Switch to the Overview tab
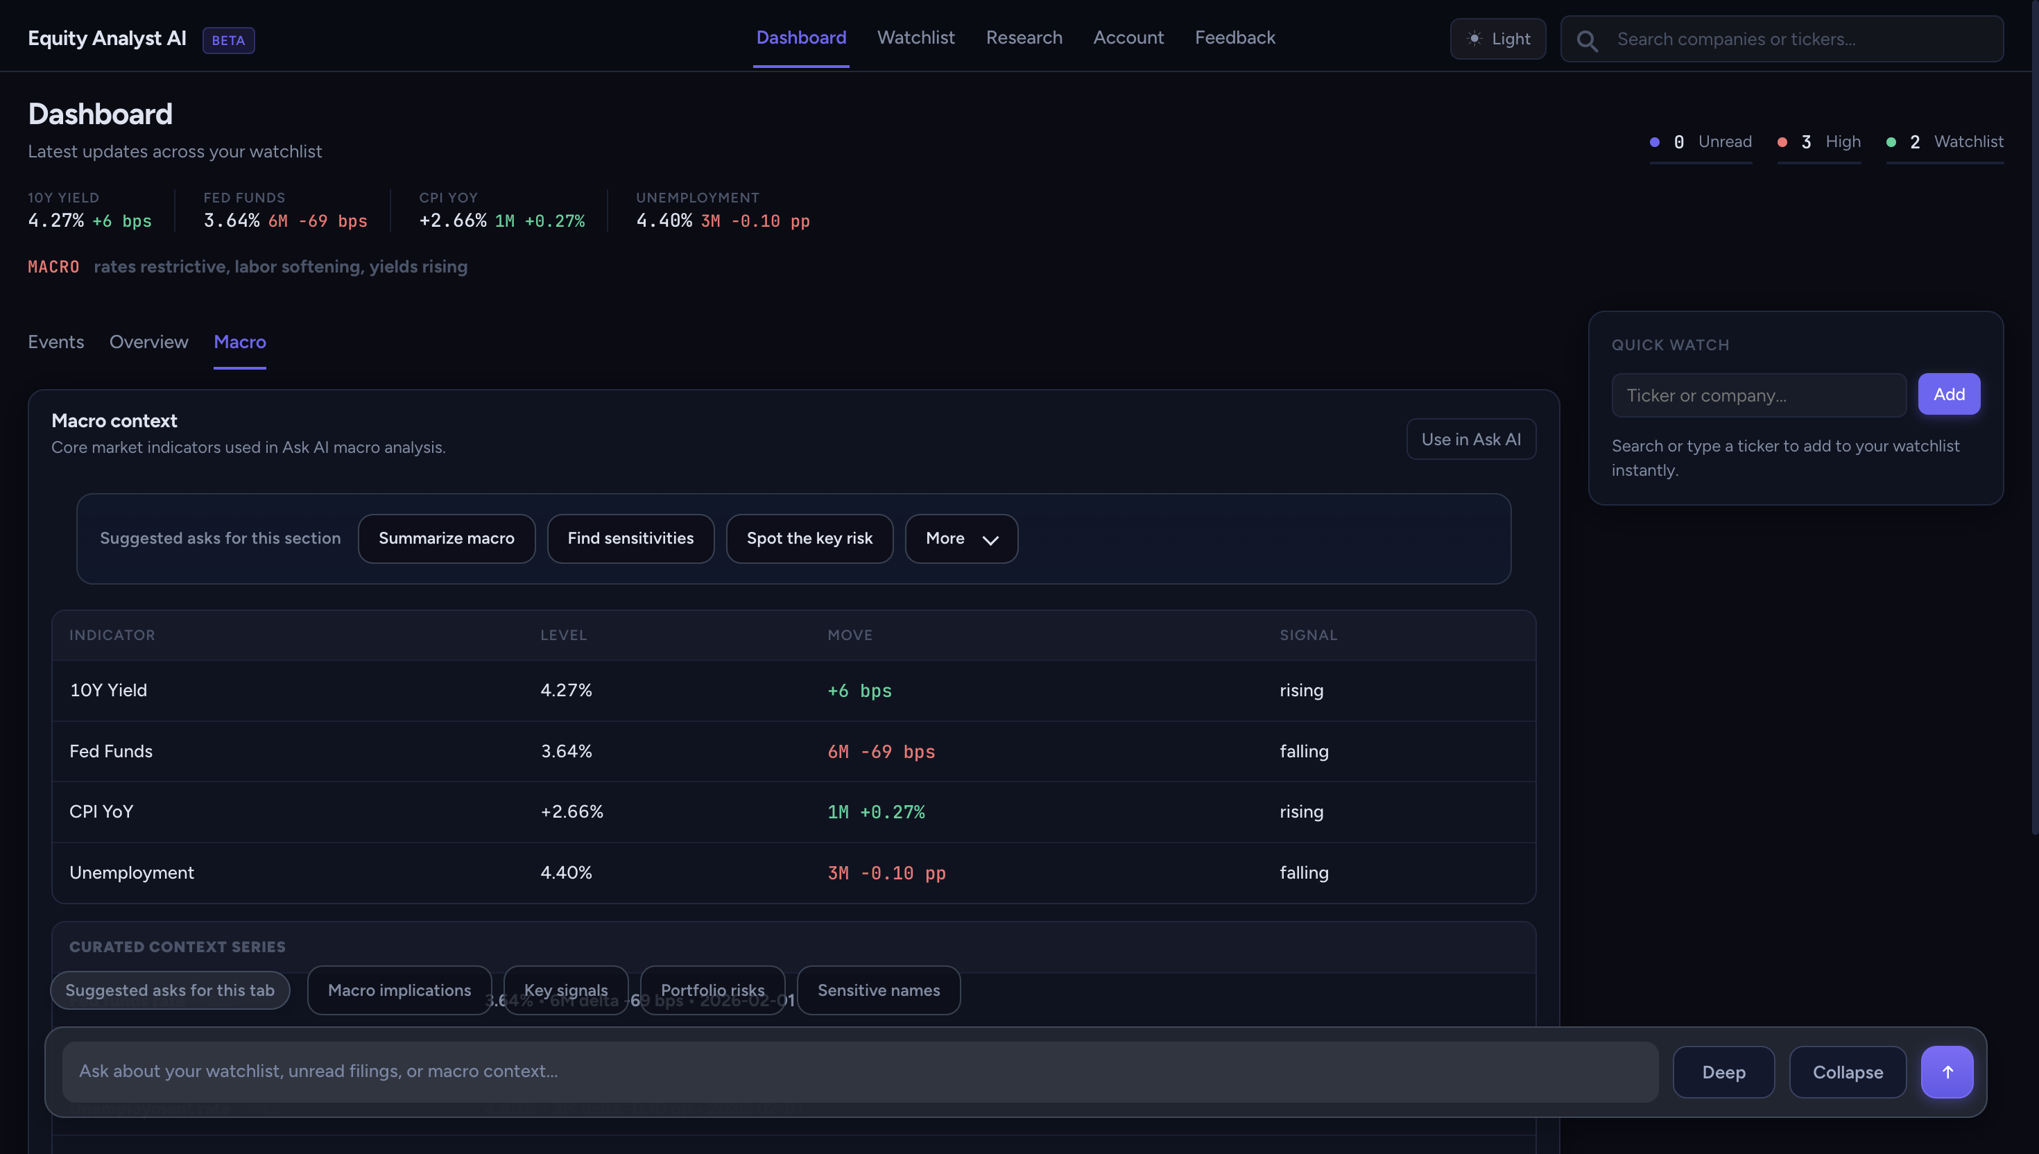The width and height of the screenshot is (2039, 1154). [148, 342]
